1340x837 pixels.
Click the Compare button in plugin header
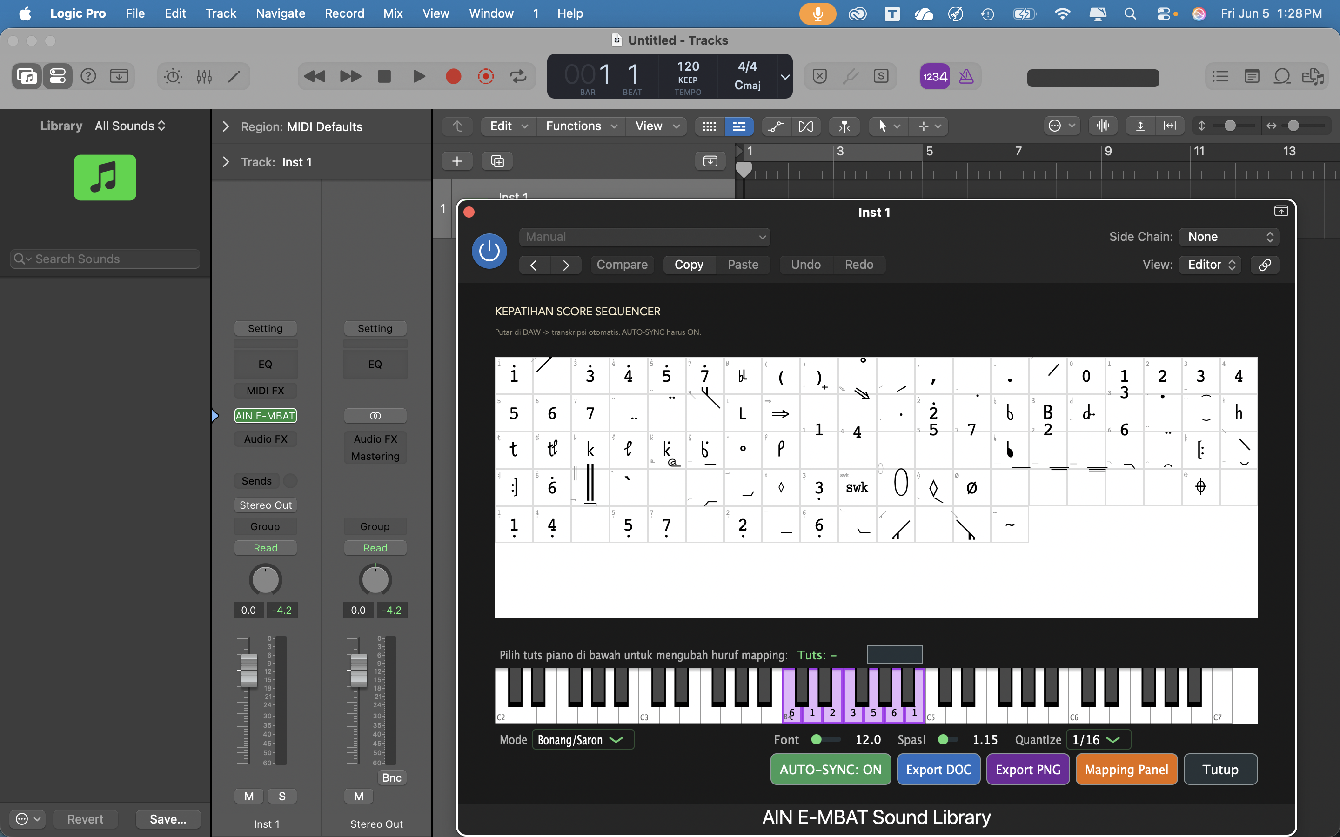[623, 265]
